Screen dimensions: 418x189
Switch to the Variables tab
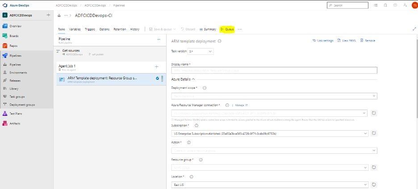(x=75, y=29)
